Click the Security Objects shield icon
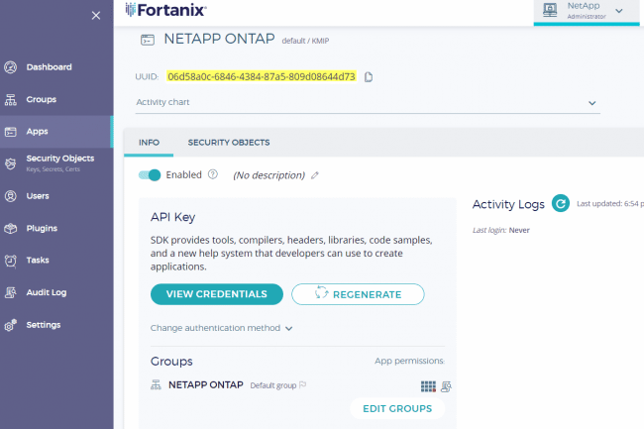Image resolution: width=644 pixels, height=429 pixels. (11, 163)
